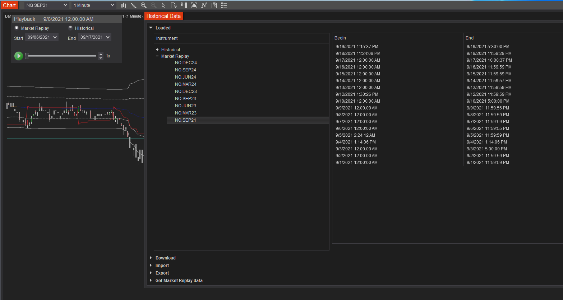
Task: Select the Historical Data tab
Action: click(x=163, y=16)
